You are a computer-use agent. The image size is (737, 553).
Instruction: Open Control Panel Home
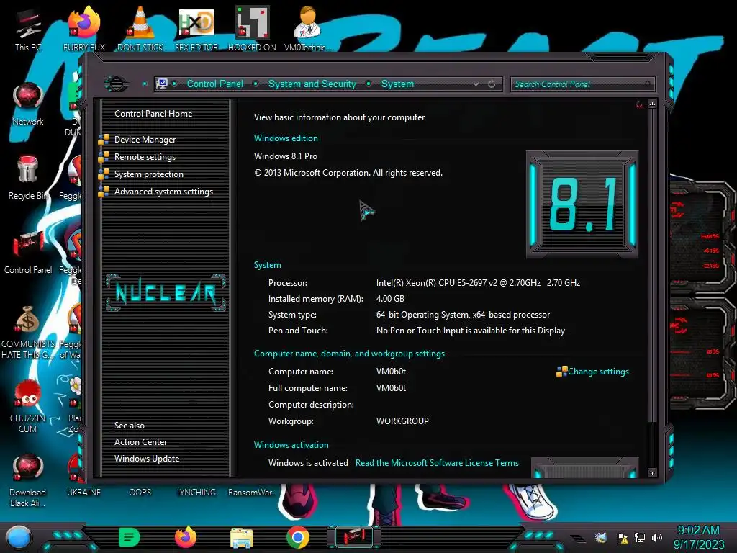click(153, 113)
